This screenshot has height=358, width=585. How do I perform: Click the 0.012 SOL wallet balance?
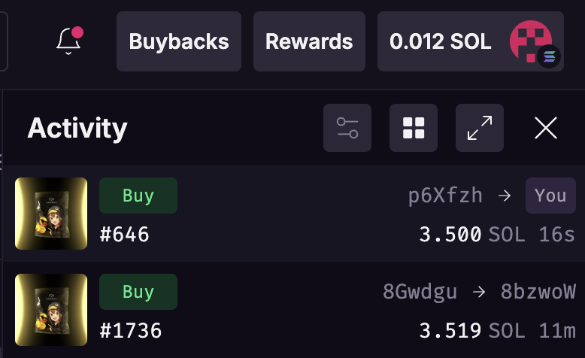[440, 41]
